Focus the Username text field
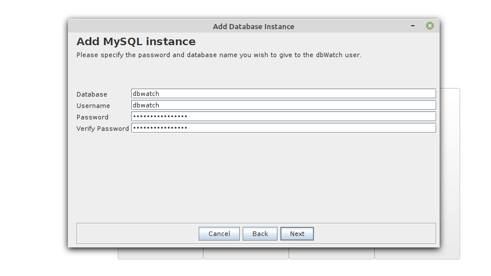The image size is (491, 276). point(283,105)
